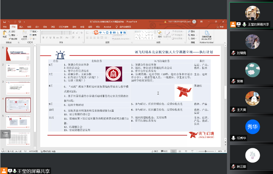Click the 共享 (Share) button
This screenshot has height=174, width=273.
pyautogui.click(x=221, y=27)
